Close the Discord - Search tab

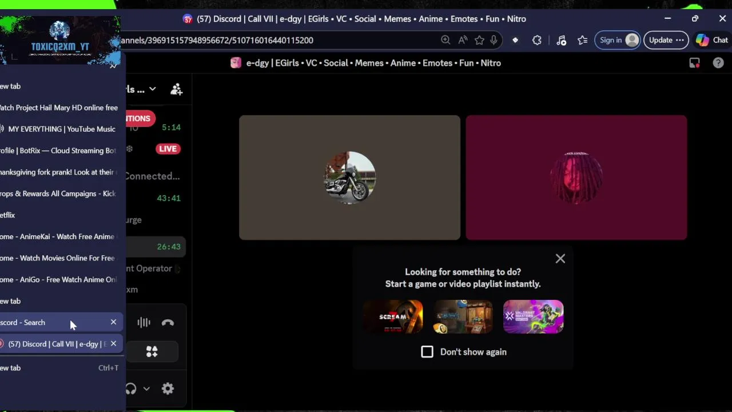113,322
